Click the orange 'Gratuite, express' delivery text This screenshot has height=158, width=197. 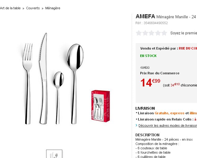(169, 113)
